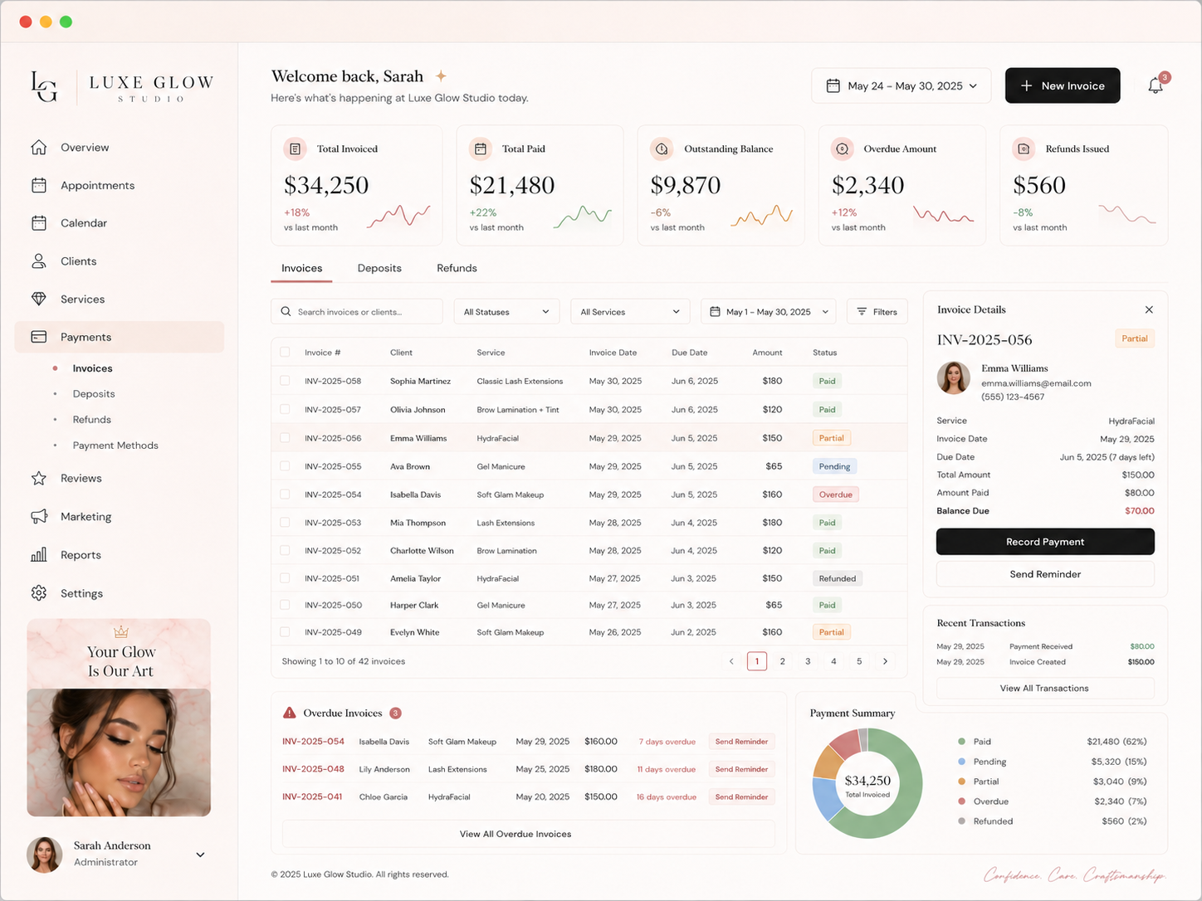1202x901 pixels.
Task: Open Reviews via star icon
Action: pyautogui.click(x=39, y=479)
